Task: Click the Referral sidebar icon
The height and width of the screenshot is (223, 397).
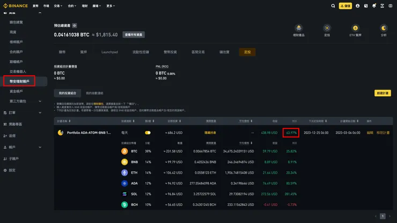Action: [x=5, y=136]
